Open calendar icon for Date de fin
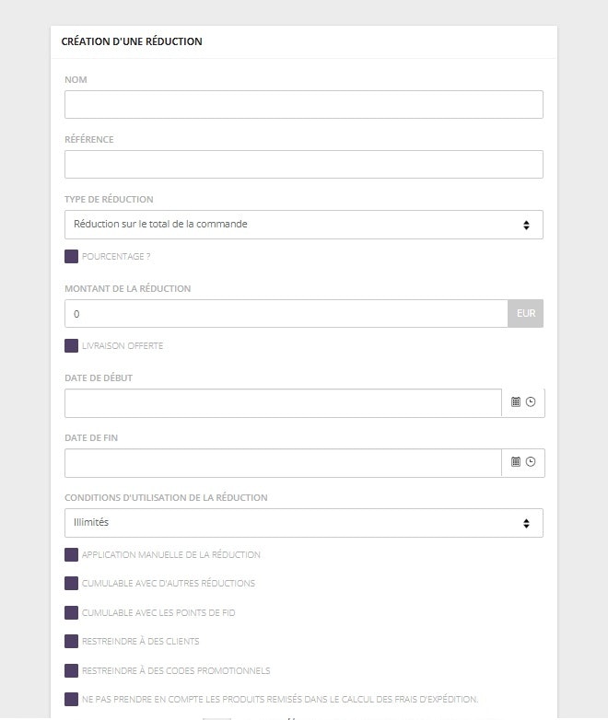Viewport: 608px width, 720px height. 516,462
